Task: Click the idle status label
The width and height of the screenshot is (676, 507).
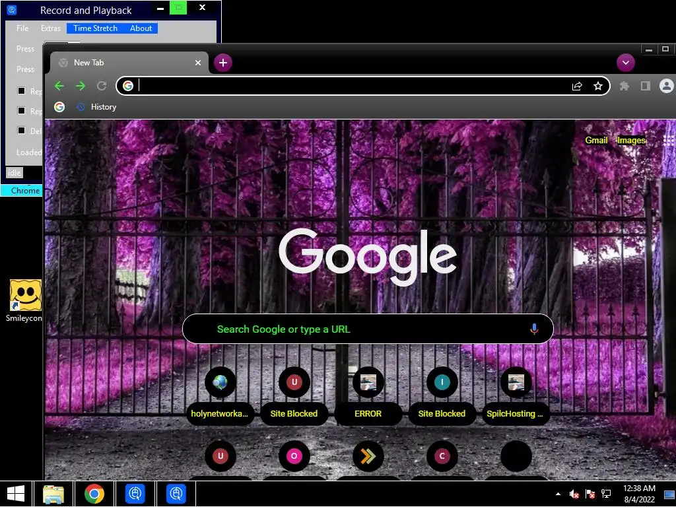Action: tap(15, 173)
